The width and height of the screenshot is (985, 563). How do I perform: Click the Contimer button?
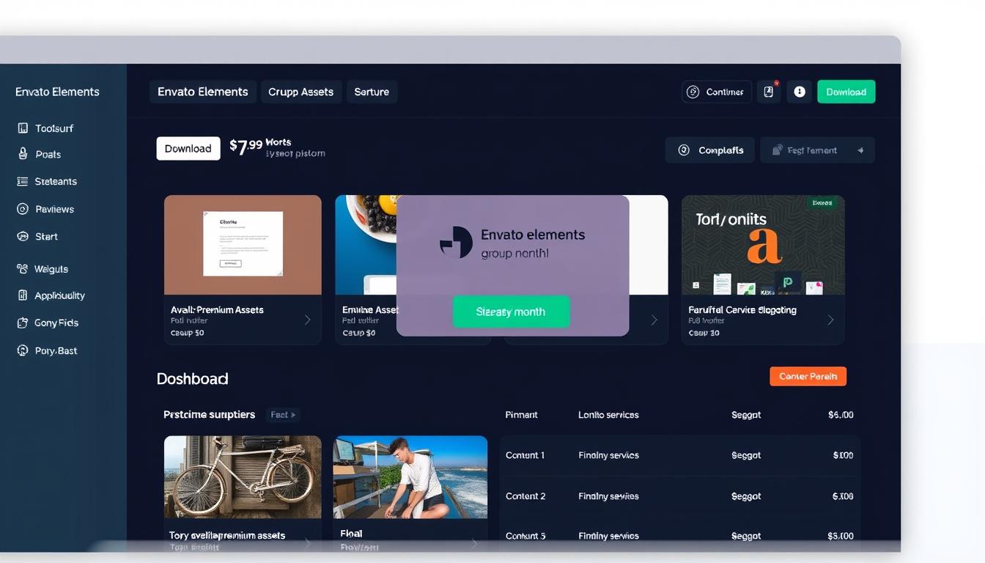(717, 92)
